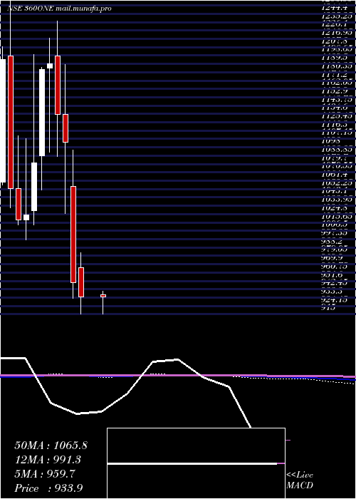Click the white MACD line at its lowest trough
This screenshot has width=356, height=499.
78,413
